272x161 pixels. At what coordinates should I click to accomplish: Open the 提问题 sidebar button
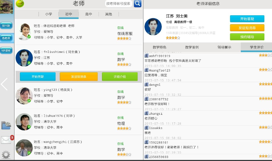6,26
